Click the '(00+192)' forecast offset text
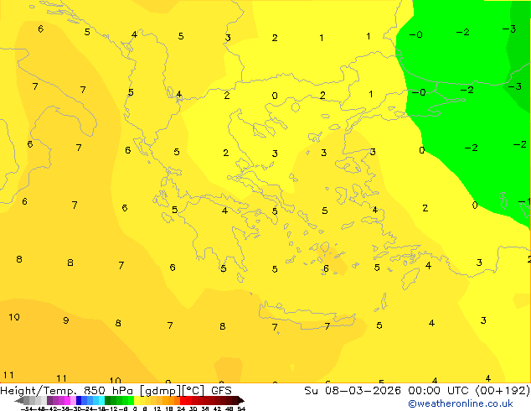The height and width of the screenshot is (411, 531). 503,391
